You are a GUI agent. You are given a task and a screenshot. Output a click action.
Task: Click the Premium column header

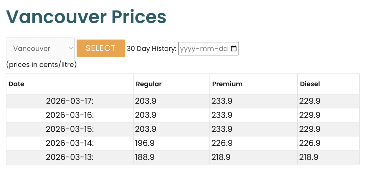(x=227, y=84)
